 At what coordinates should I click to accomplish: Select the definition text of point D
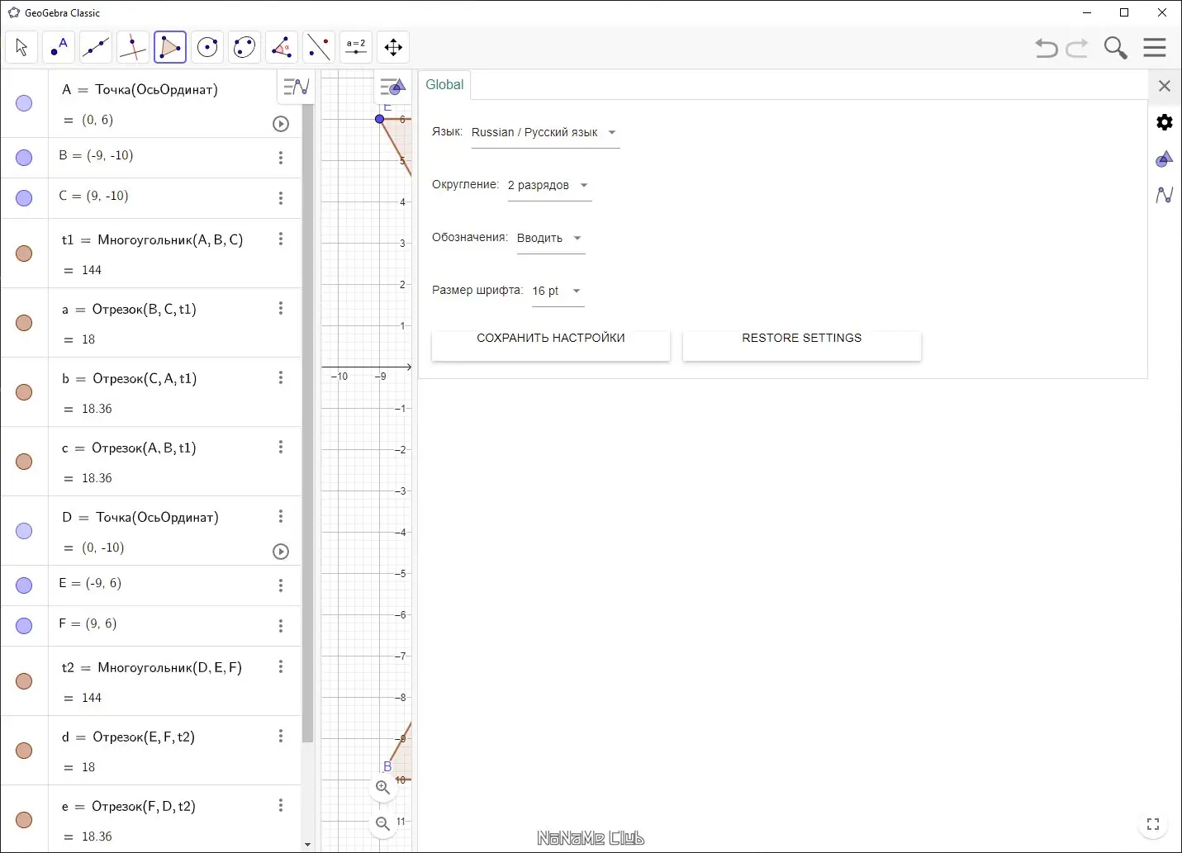click(140, 518)
